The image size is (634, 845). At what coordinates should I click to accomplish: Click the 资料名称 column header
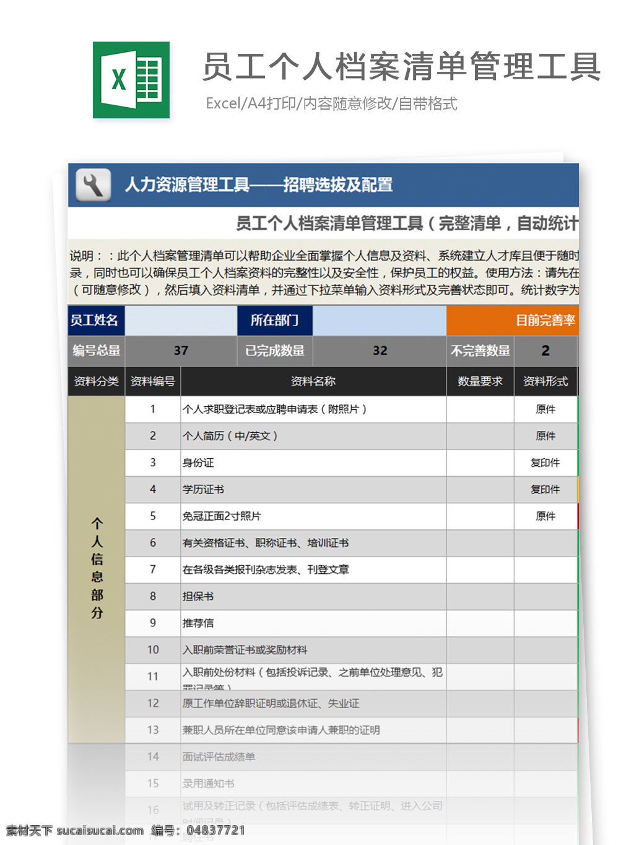pyautogui.click(x=313, y=381)
